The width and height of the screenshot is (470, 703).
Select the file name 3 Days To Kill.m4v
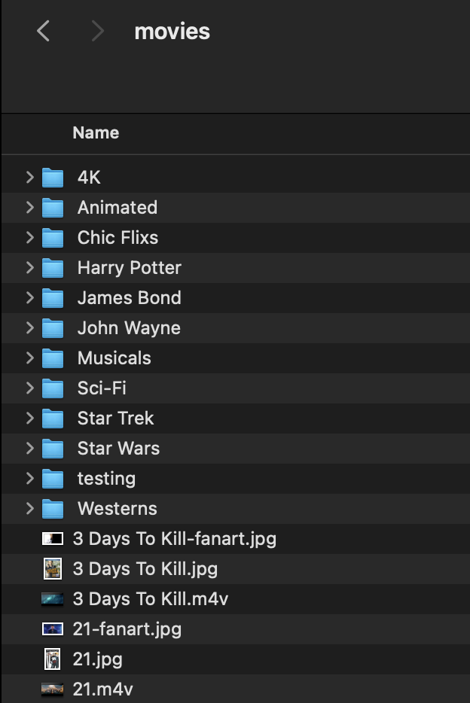point(151,599)
